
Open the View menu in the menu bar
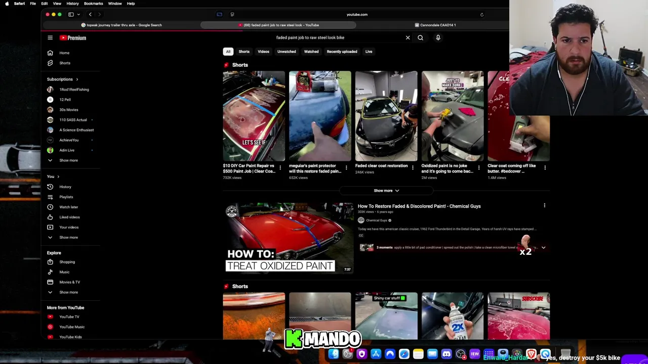(57, 4)
